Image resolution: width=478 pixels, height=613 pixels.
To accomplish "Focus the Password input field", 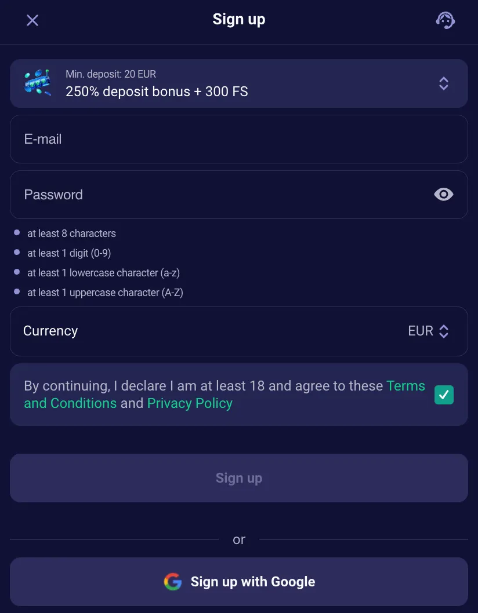I will [x=220, y=195].
